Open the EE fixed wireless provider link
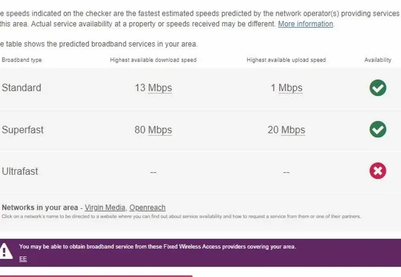Image resolution: width=401 pixels, height=277 pixels. 23,259
